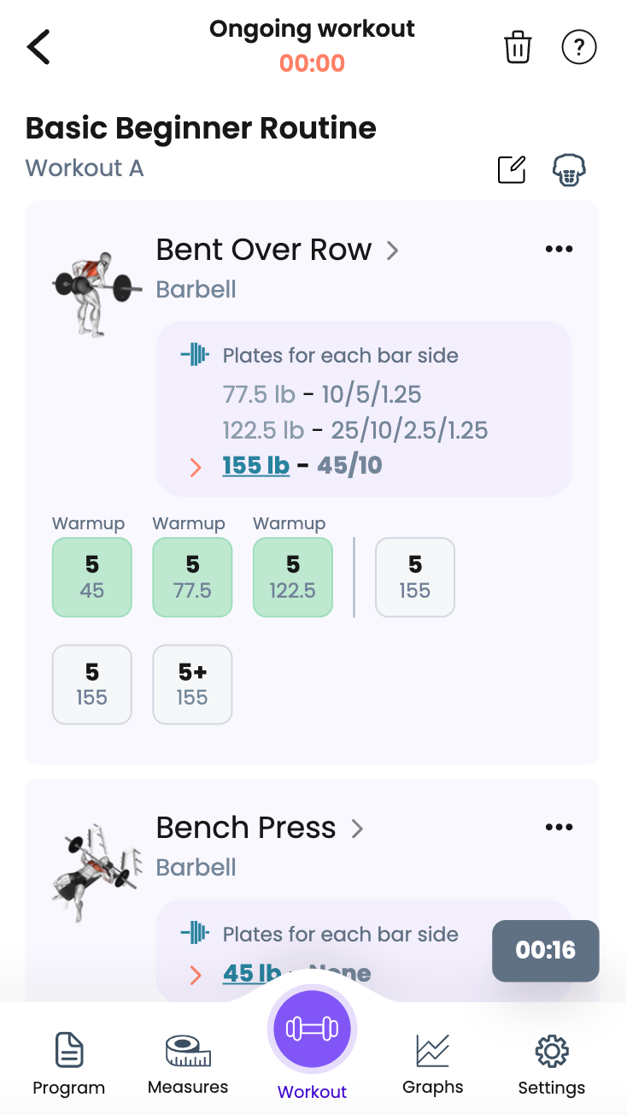Screen dimensions: 627x1115
Task: Expand Bent Over Row exercise chevron
Action: 392,251
